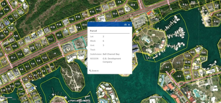Select parcel 22-4 on the map
221x103 pixels.
[x=78, y=27]
